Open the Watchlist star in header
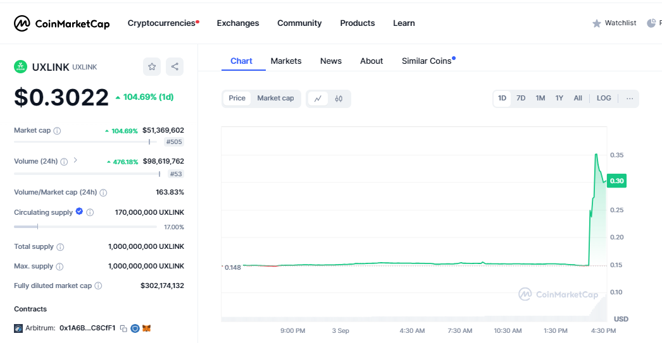The height and width of the screenshot is (343, 662). (x=597, y=23)
